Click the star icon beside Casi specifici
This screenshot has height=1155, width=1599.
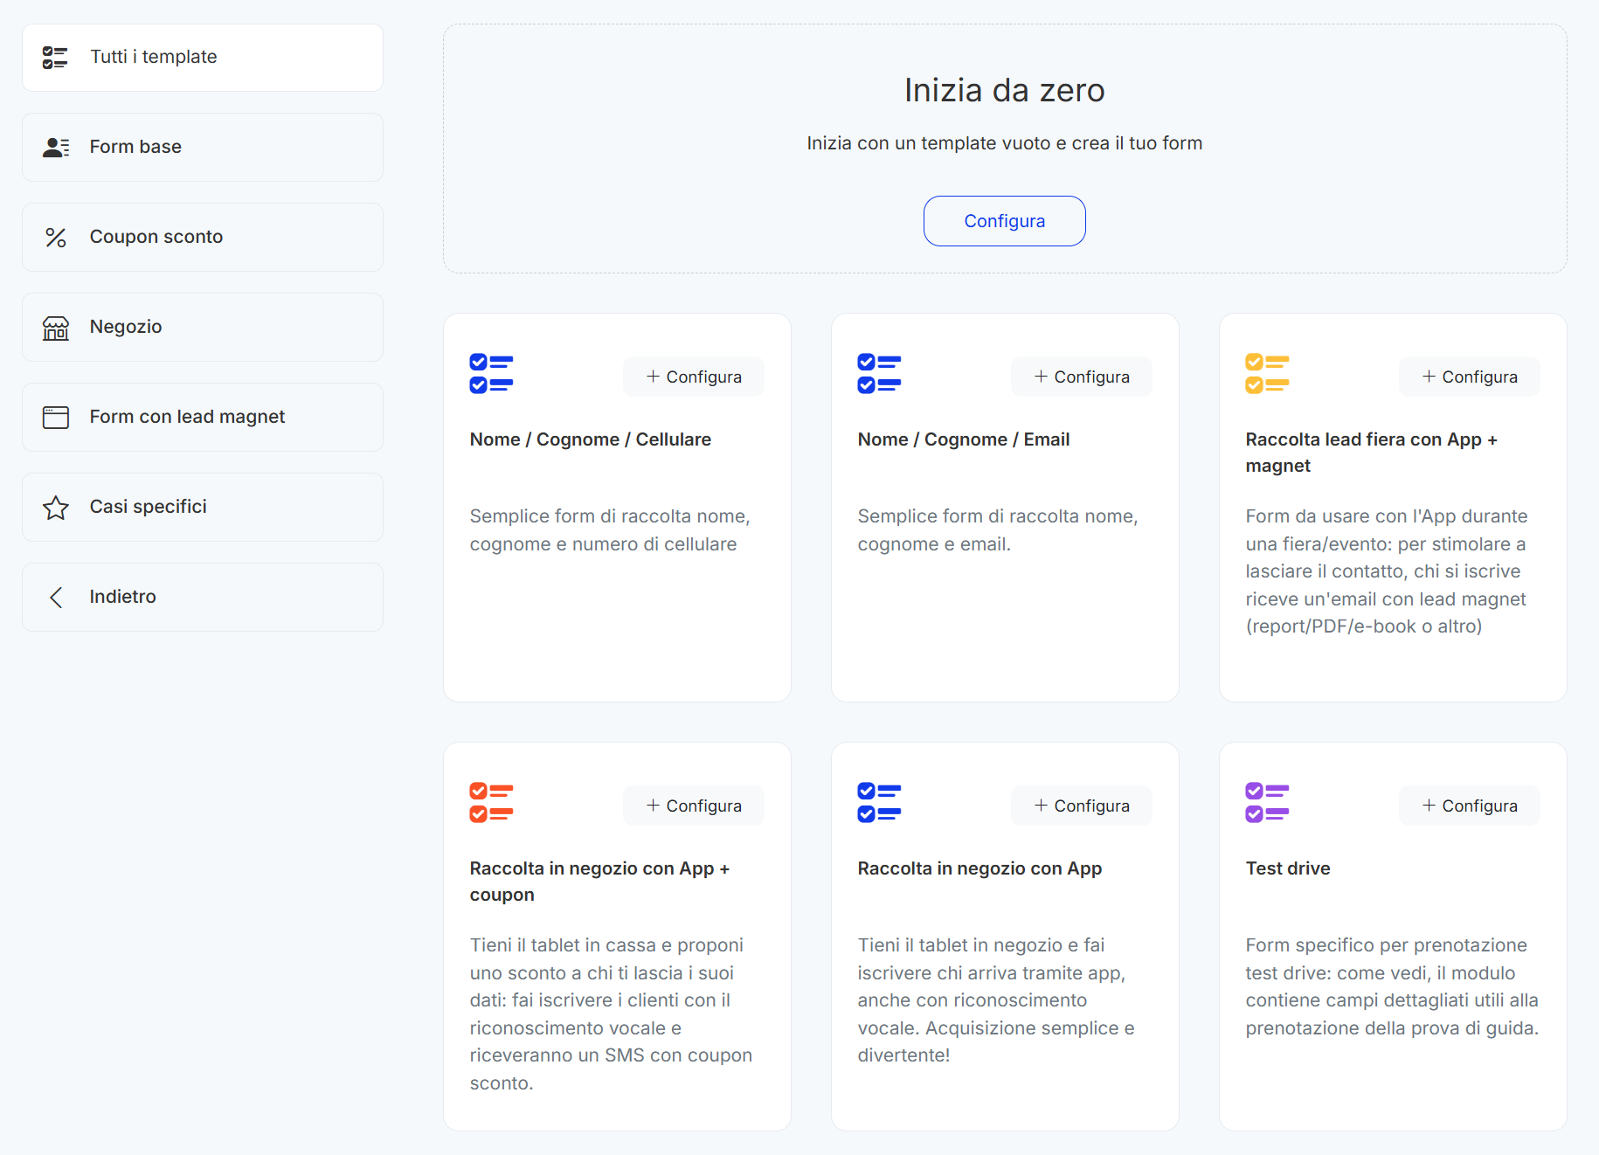click(x=56, y=508)
